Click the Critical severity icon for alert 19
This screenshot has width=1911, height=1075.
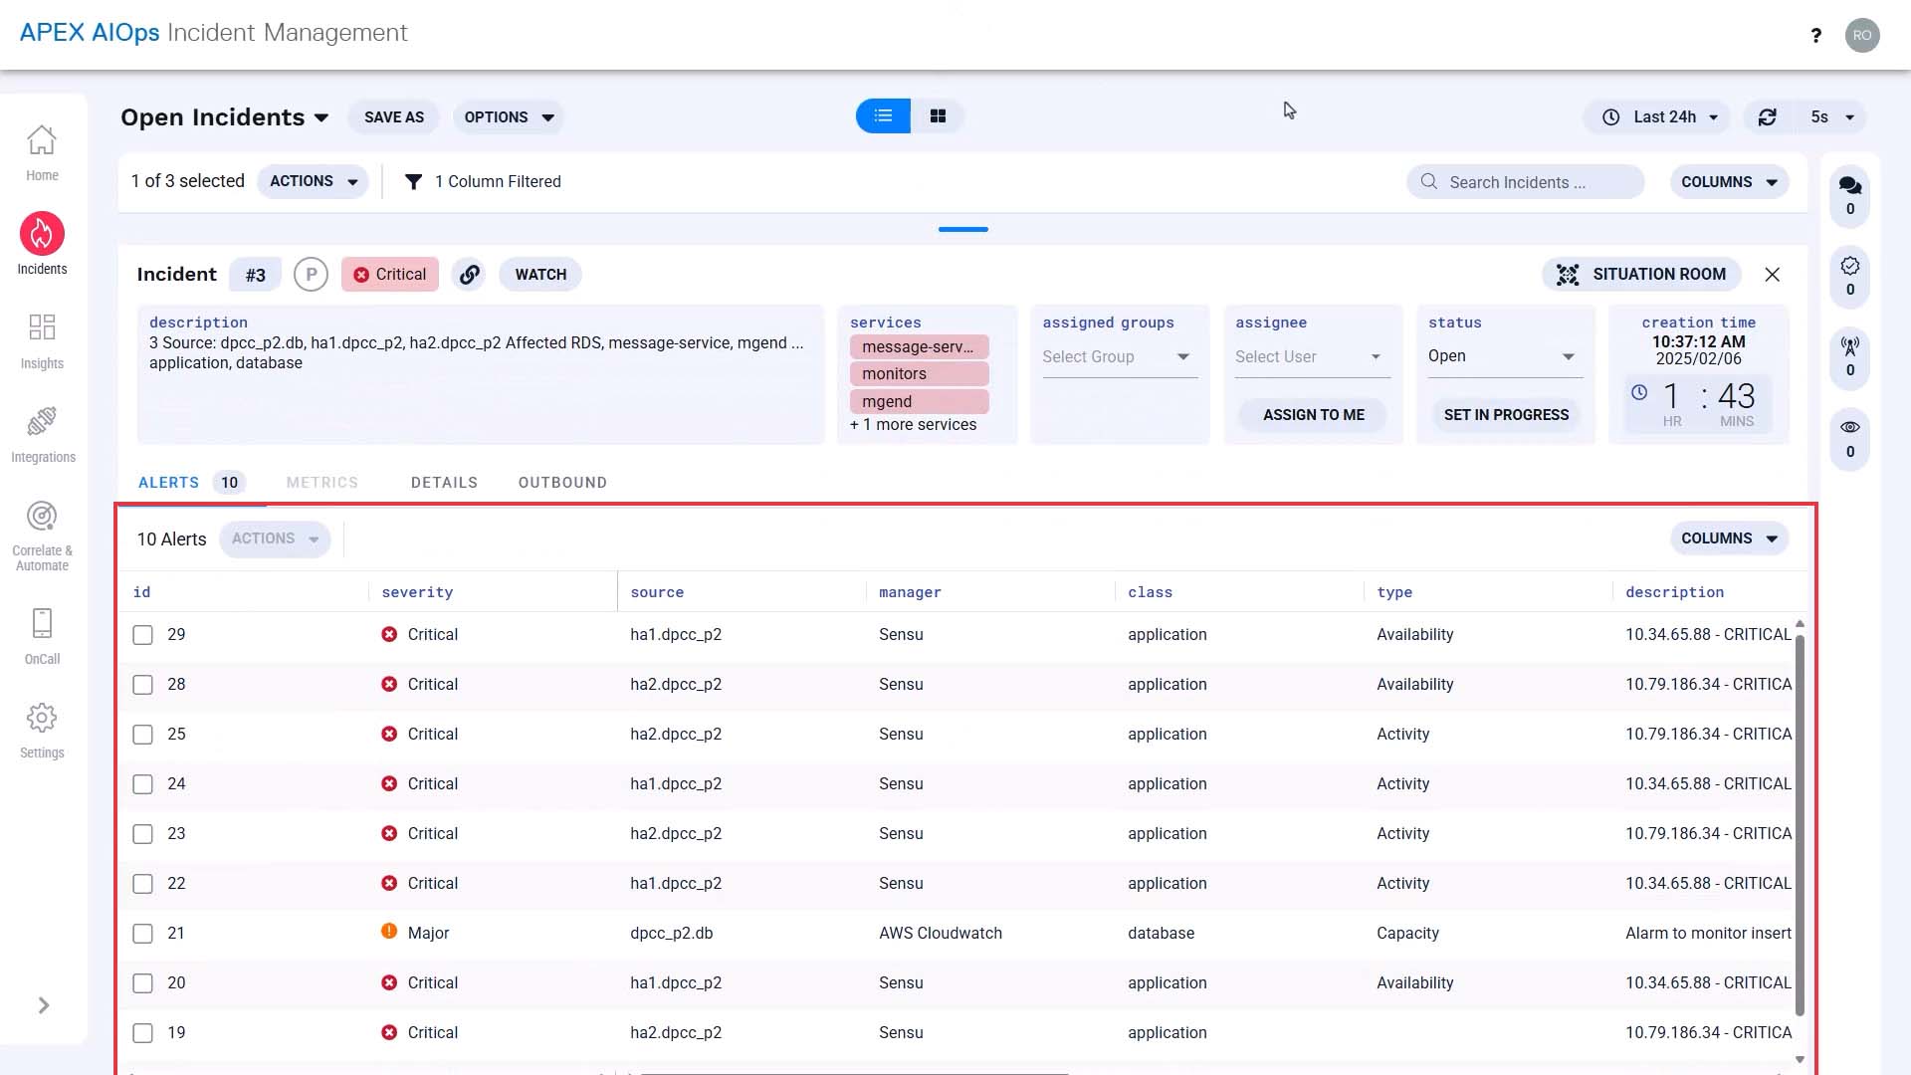(x=389, y=1032)
